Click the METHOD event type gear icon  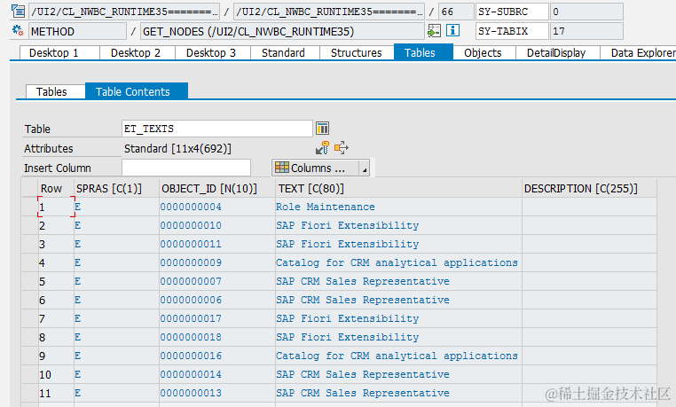tap(18, 31)
